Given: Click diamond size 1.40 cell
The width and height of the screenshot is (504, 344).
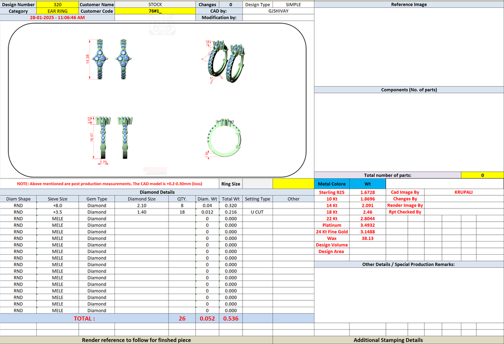Looking at the screenshot, I should click(142, 212).
